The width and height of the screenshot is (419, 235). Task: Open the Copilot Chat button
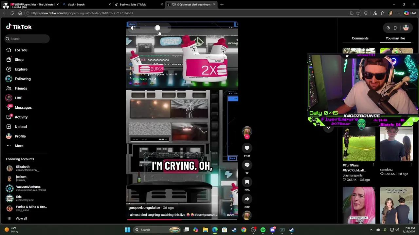[410, 13]
